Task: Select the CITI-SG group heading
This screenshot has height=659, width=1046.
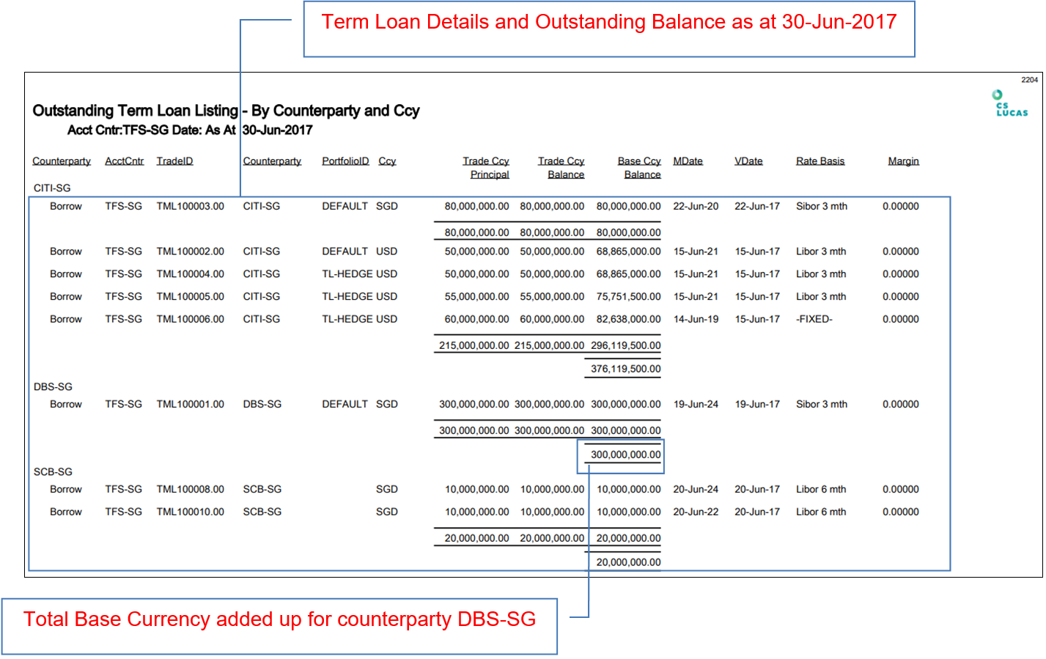Action: (x=52, y=188)
